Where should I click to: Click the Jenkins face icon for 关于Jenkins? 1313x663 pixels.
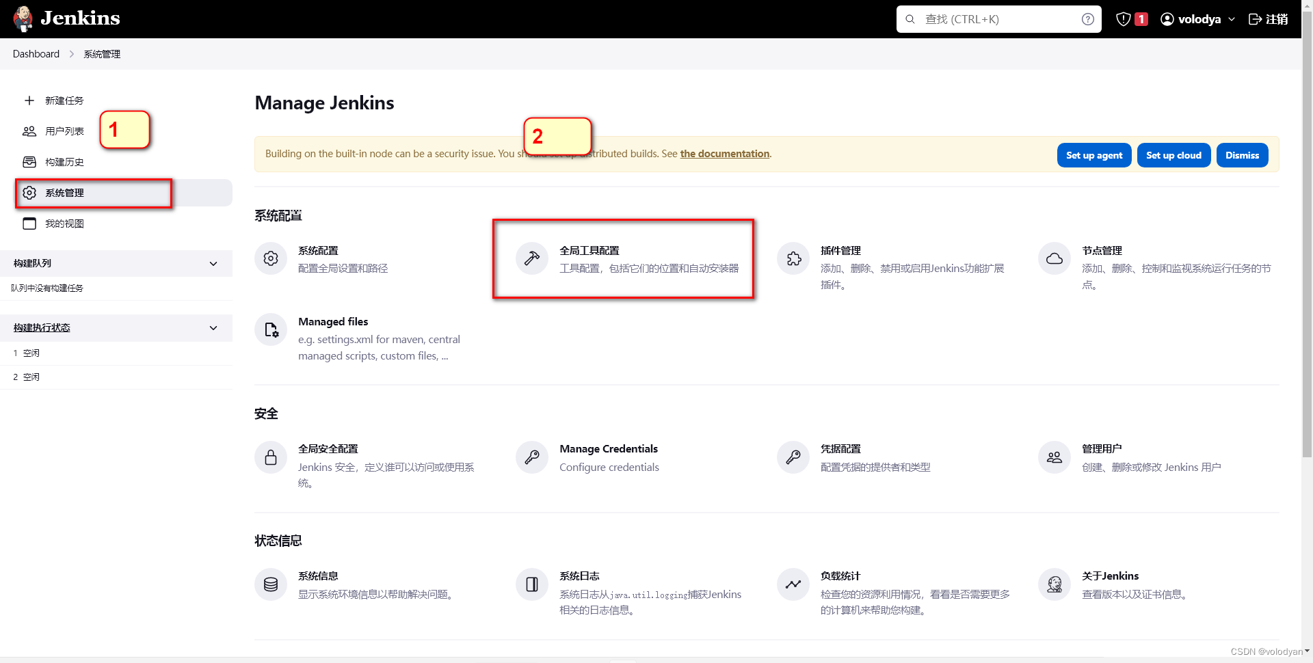click(x=1055, y=584)
